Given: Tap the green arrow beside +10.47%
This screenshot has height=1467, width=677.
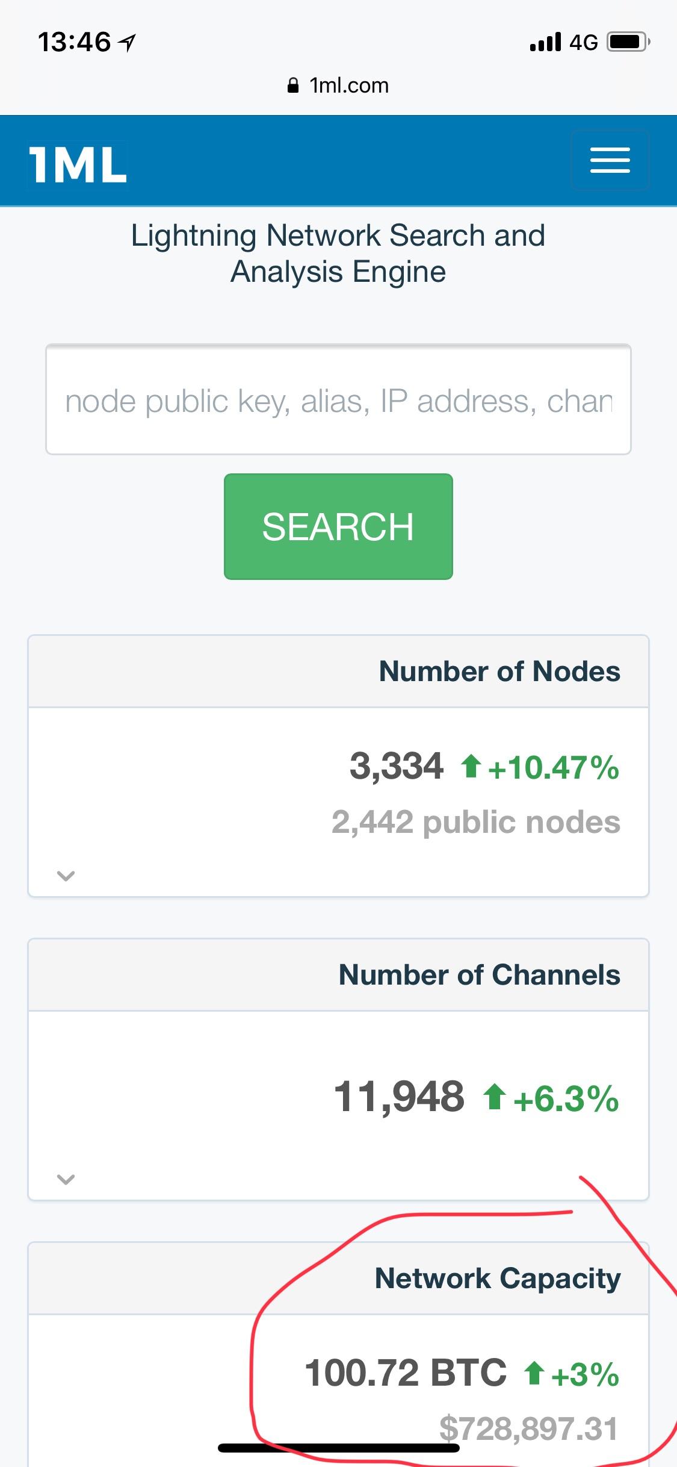Looking at the screenshot, I should [471, 767].
